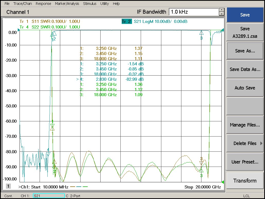Toggle the Auto Save softkey
Viewport: 265px width, 199px height.
click(x=245, y=88)
